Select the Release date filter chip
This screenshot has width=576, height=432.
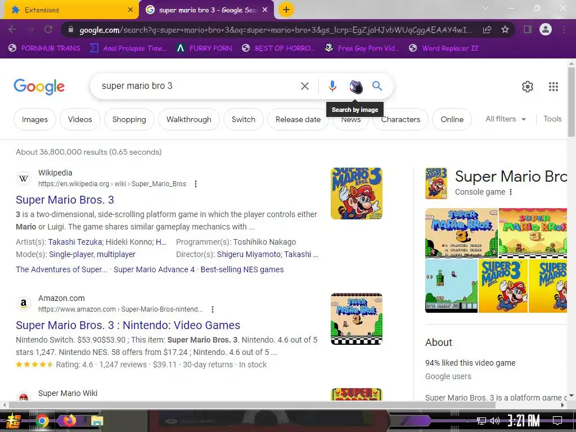point(298,119)
